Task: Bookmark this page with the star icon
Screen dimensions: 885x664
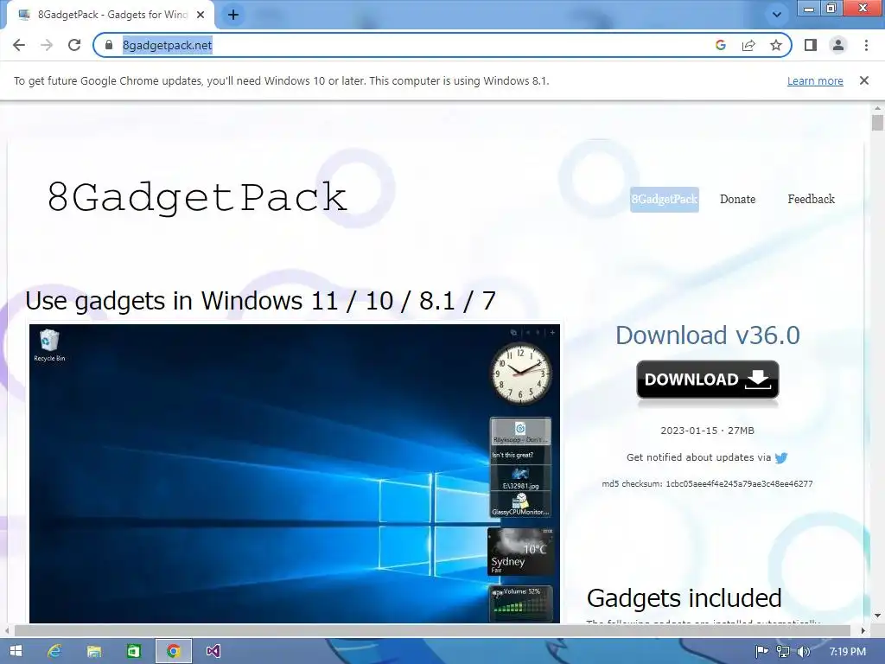Action: 776,45
